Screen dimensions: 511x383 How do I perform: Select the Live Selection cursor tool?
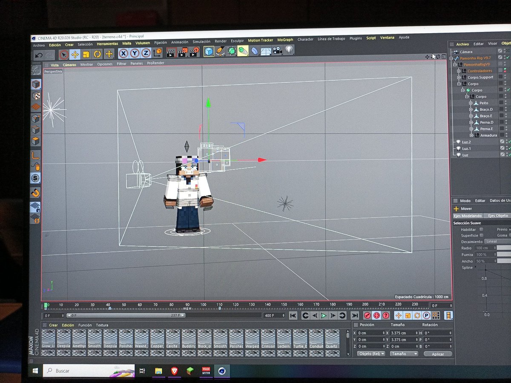[x=63, y=54]
